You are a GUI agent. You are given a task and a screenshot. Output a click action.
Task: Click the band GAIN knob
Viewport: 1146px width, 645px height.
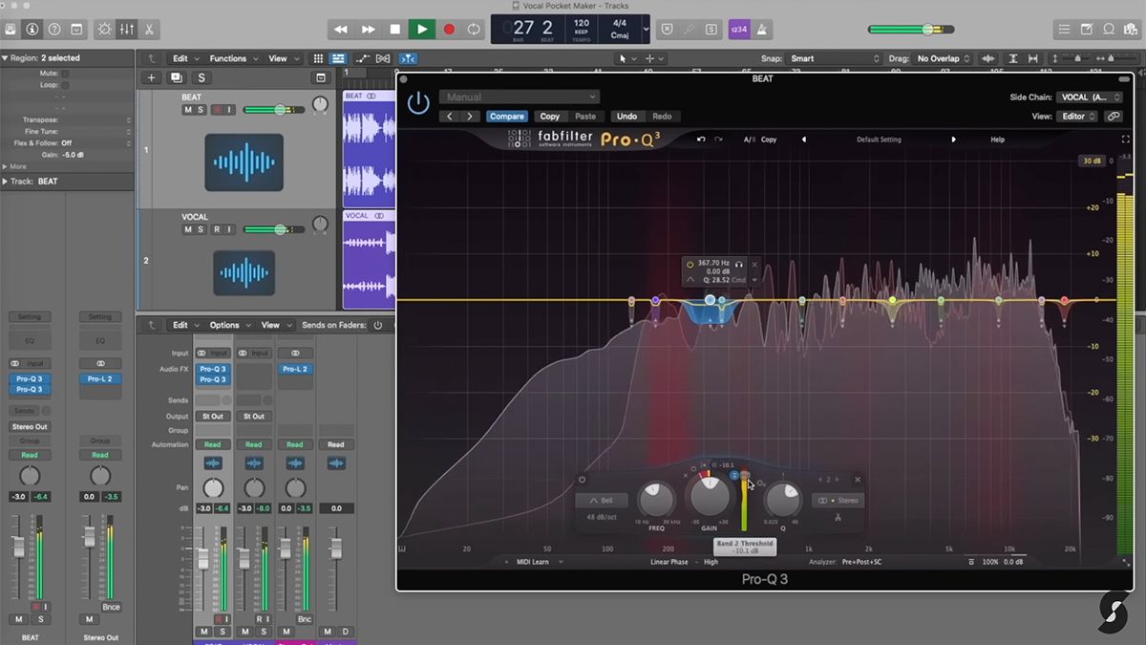[709, 497]
